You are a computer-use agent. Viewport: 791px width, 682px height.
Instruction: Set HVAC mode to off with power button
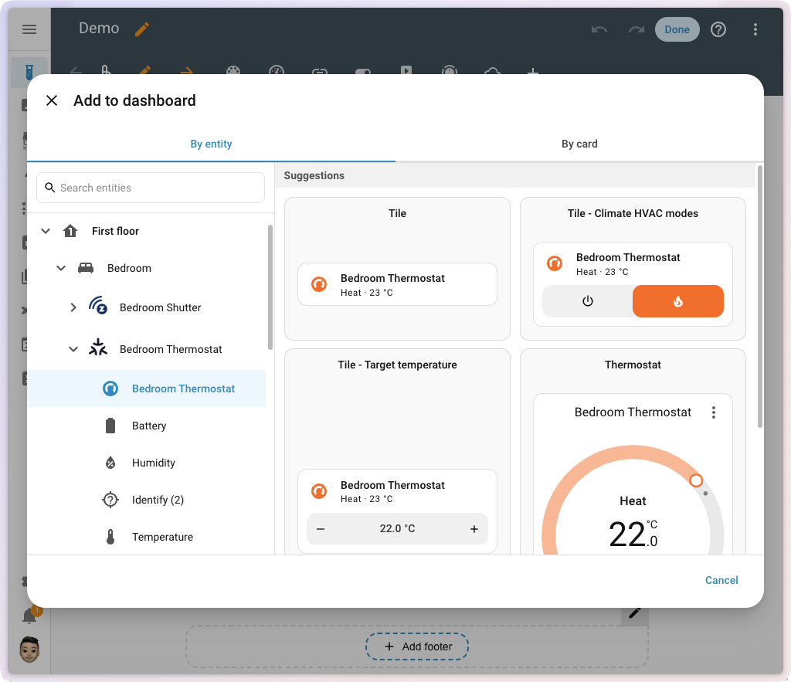click(588, 301)
